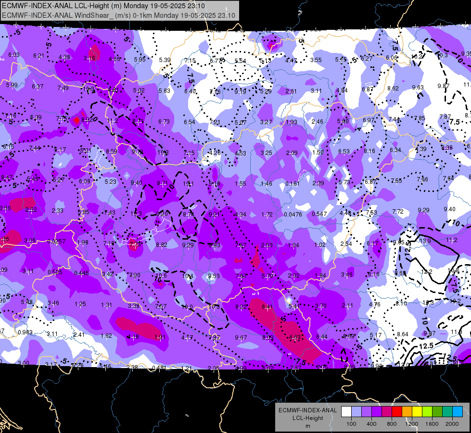Click the WindShear_ (m/s) 0-1km title line
471x433 pixels.
pos(119,15)
